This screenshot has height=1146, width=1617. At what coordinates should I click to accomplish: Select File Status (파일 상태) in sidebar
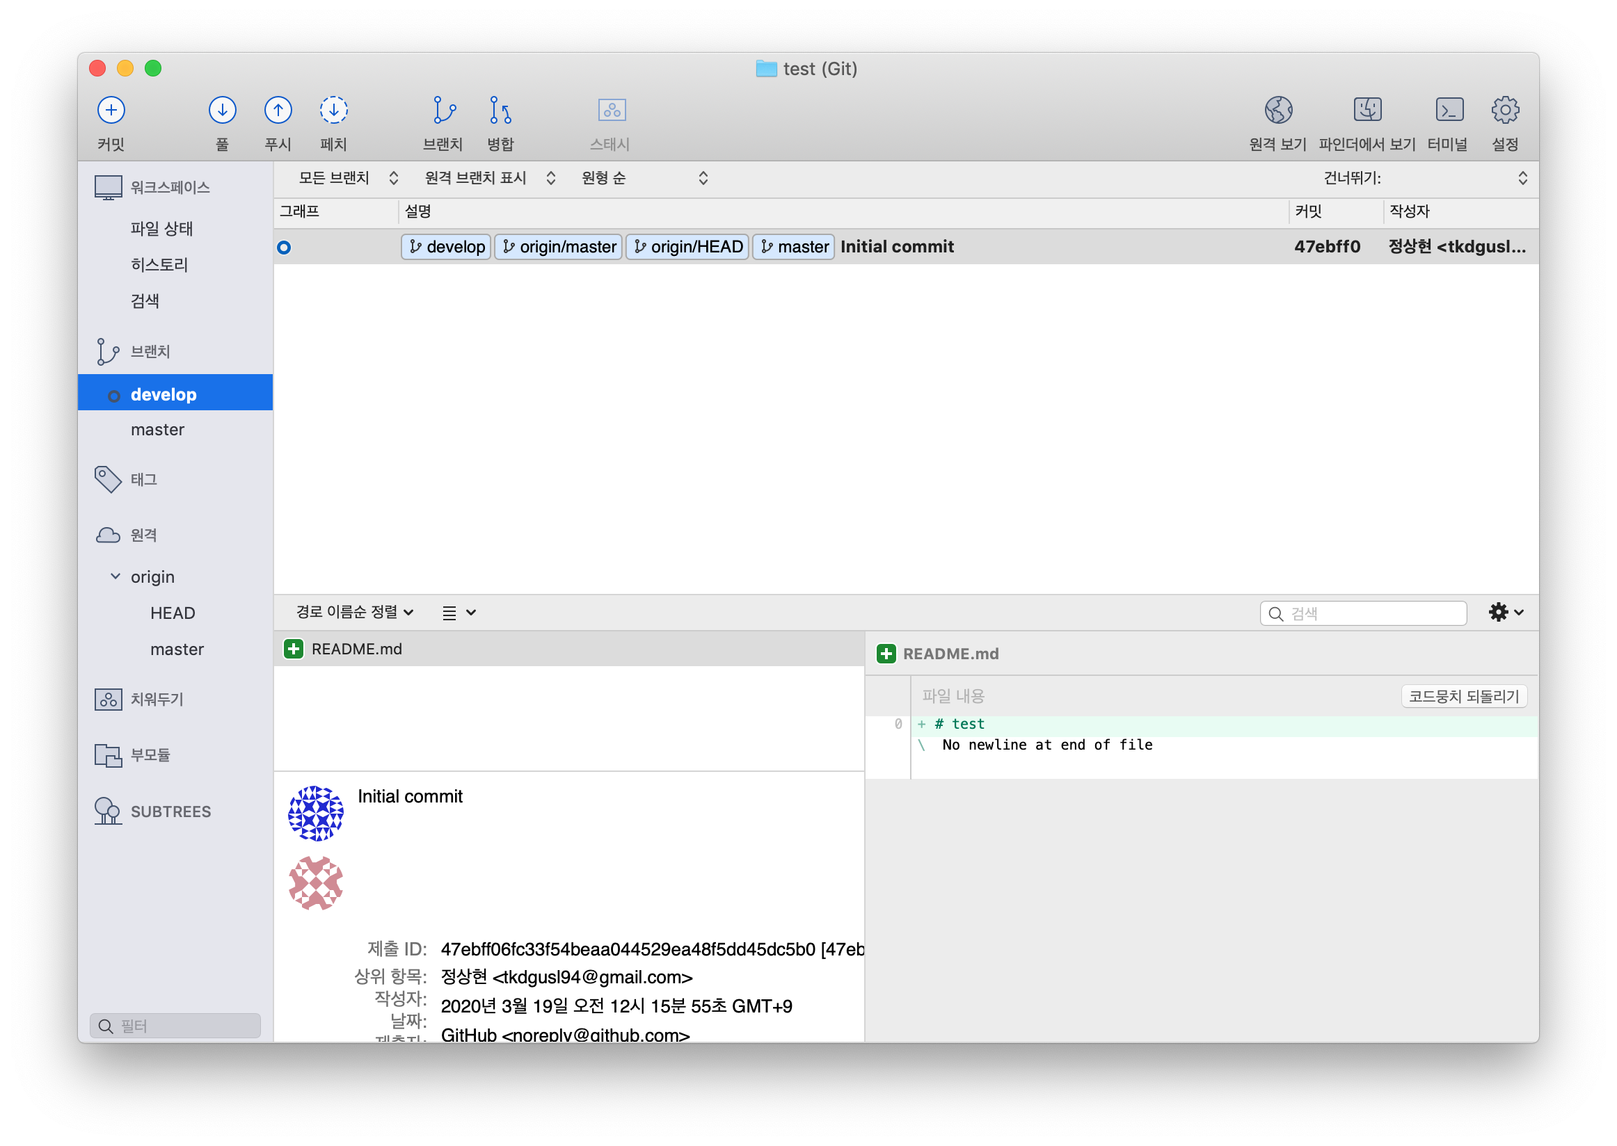point(161,229)
